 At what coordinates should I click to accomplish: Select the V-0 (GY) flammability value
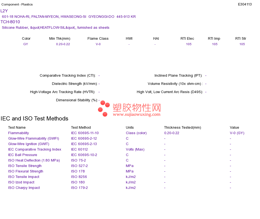pyautogui.click(x=237, y=133)
